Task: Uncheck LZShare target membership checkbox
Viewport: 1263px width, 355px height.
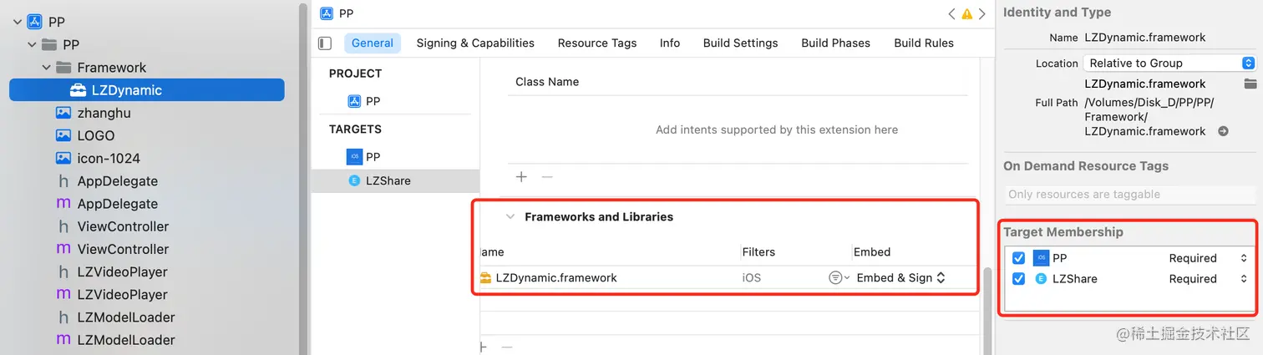Action: 1018,279
